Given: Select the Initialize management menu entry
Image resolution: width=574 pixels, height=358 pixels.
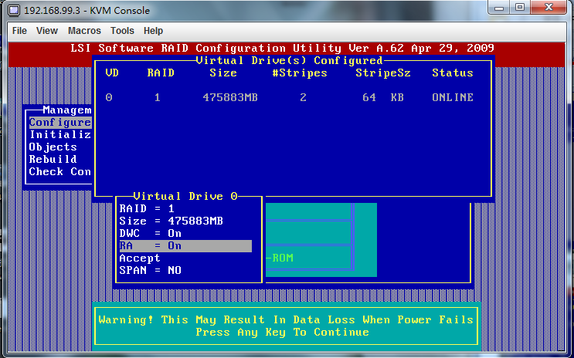Looking at the screenshot, I should [60, 134].
